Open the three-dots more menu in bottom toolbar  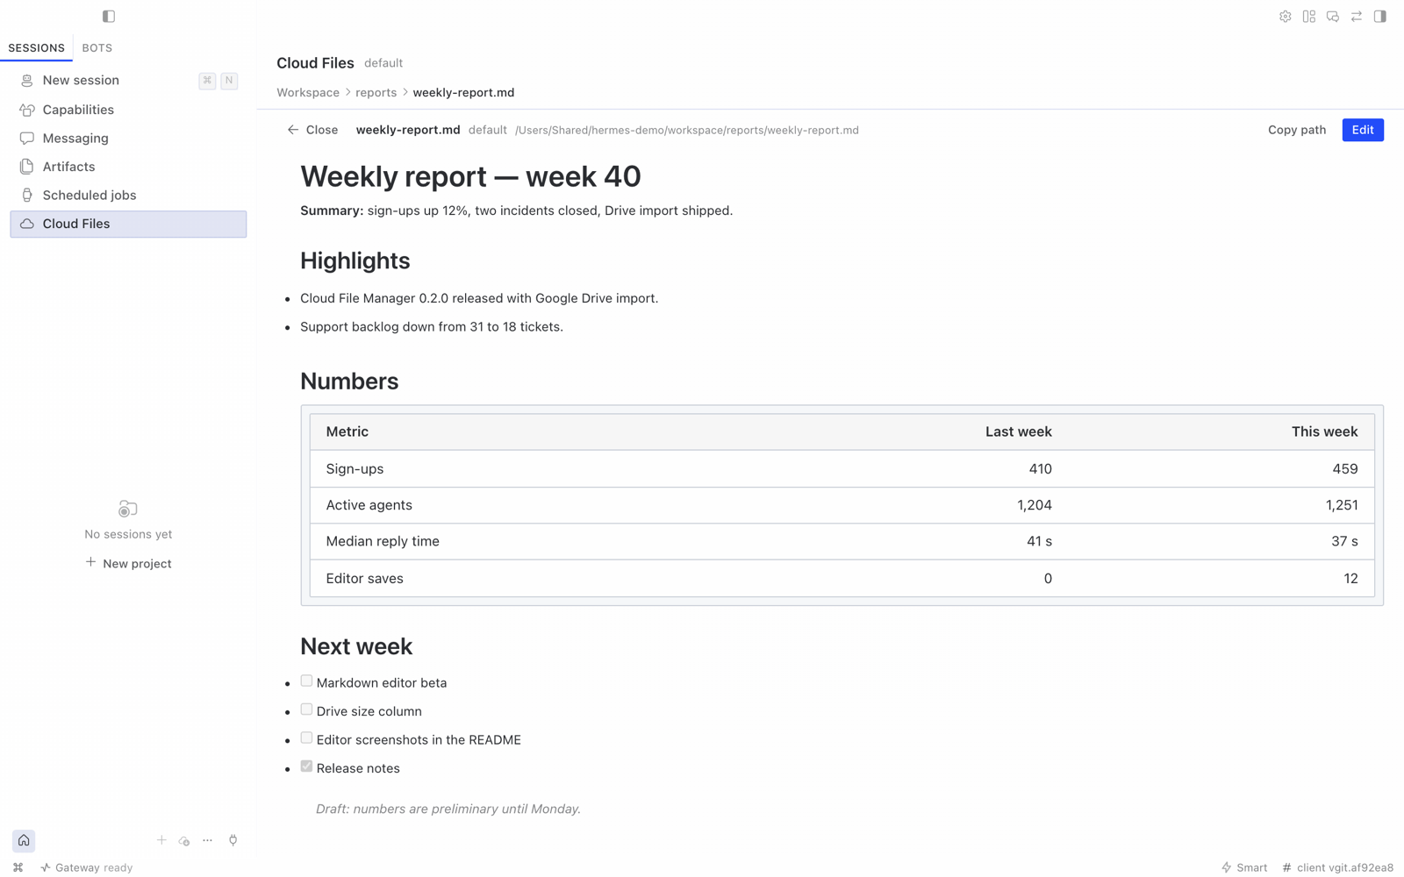point(207,840)
